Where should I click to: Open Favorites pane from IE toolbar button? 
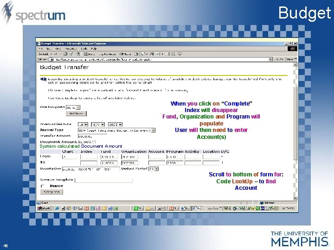click(108, 54)
